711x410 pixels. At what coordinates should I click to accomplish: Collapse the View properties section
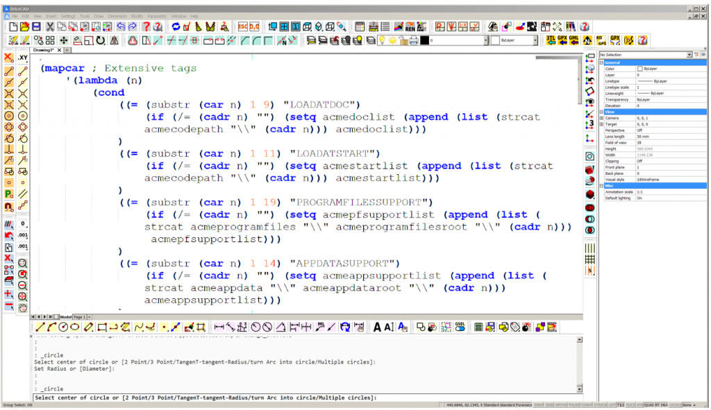tap(602, 112)
